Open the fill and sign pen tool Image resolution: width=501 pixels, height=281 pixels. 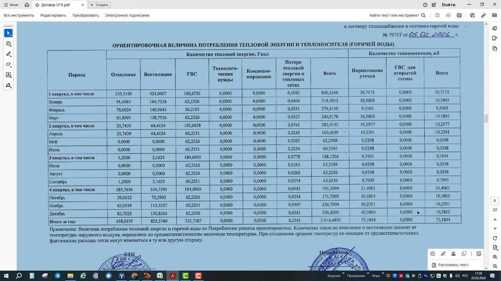point(8,85)
